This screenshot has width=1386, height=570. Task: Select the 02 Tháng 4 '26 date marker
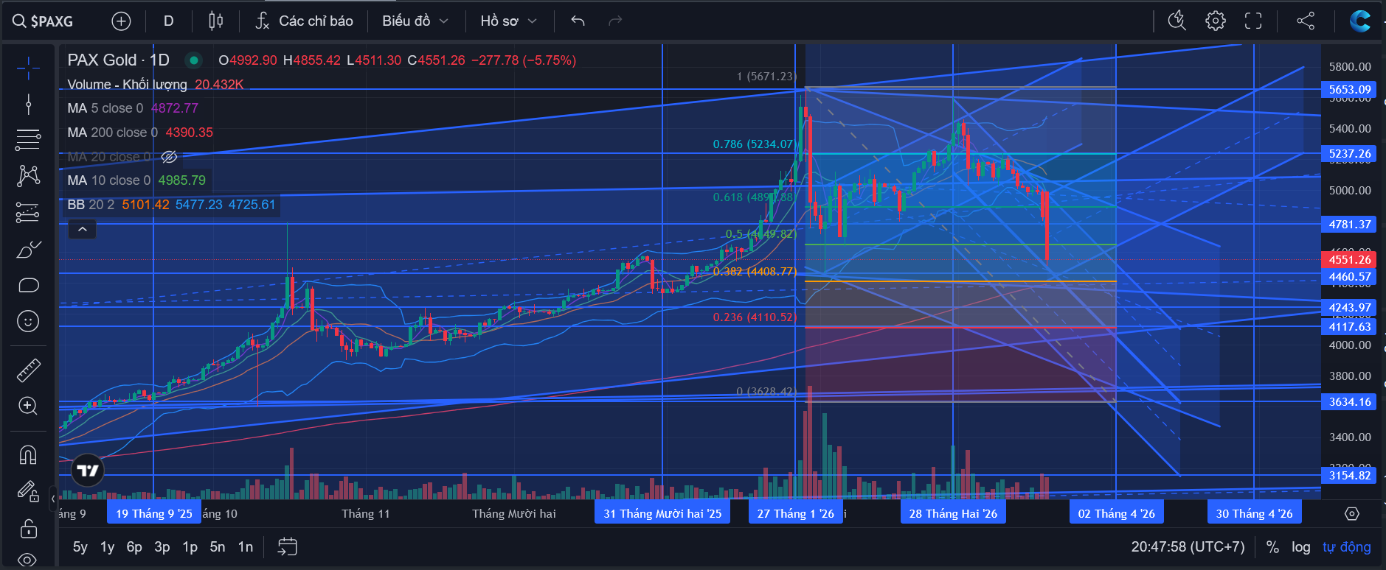click(1116, 513)
